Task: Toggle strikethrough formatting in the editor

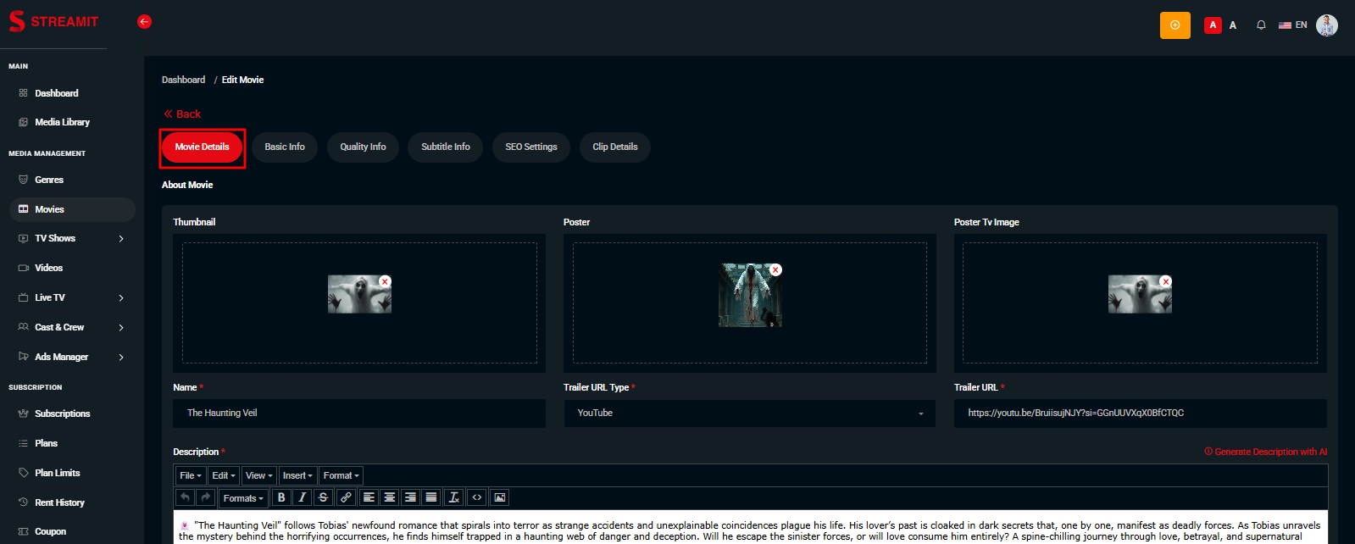Action: pos(323,497)
